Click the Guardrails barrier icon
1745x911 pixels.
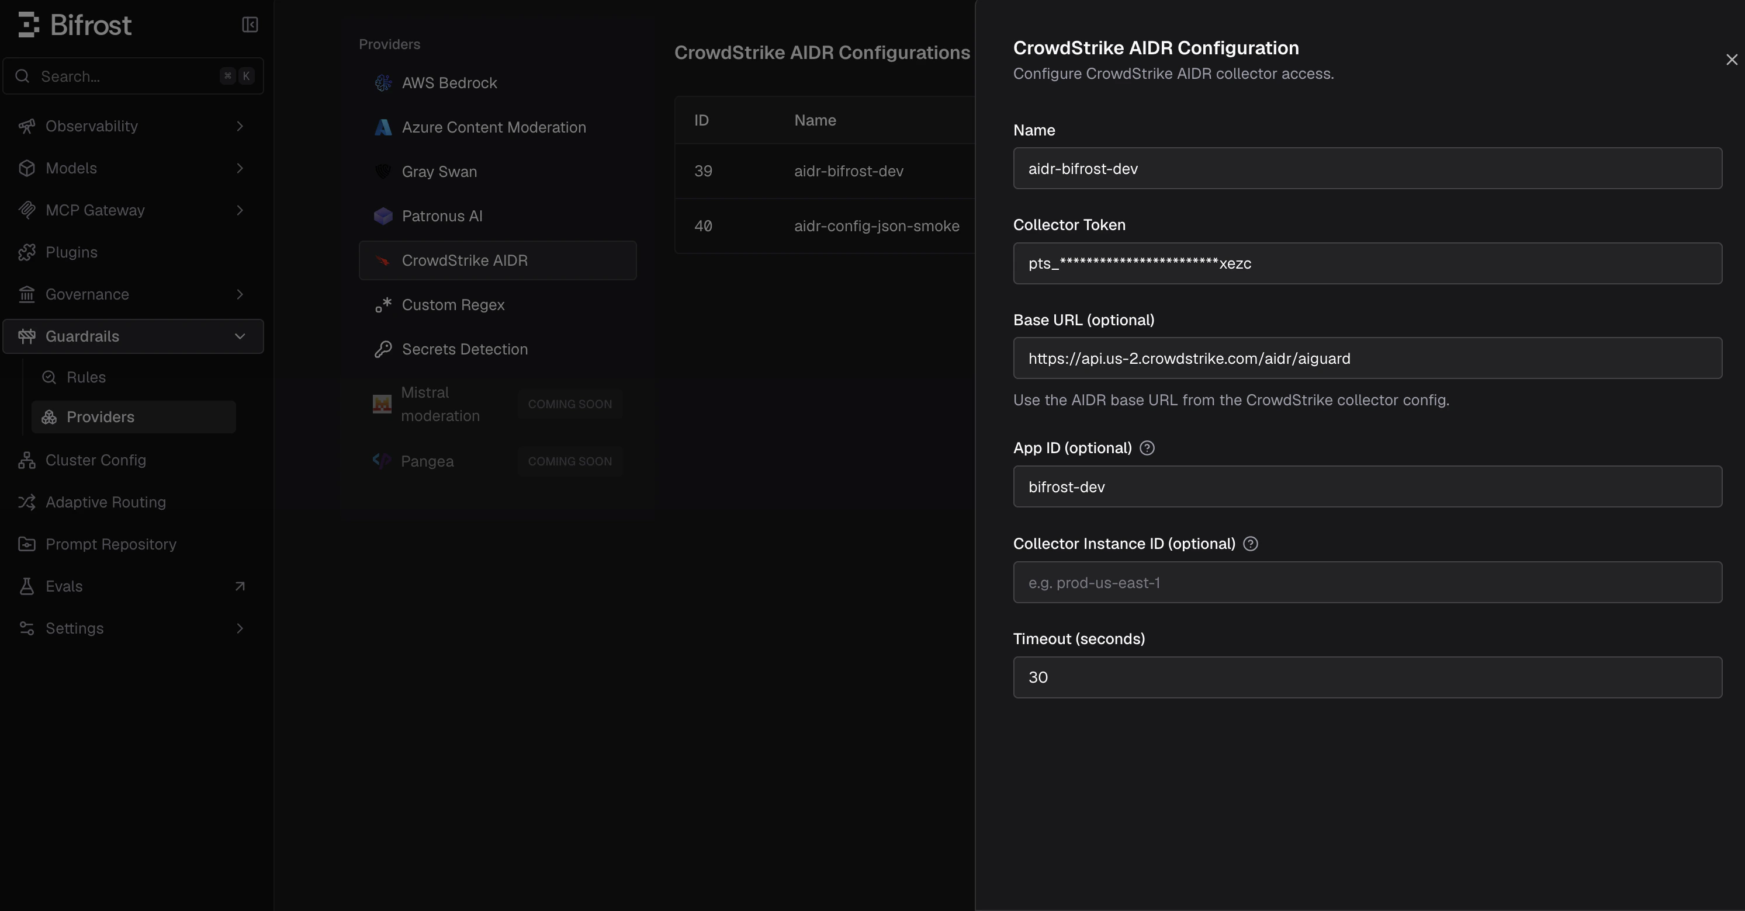pos(26,336)
